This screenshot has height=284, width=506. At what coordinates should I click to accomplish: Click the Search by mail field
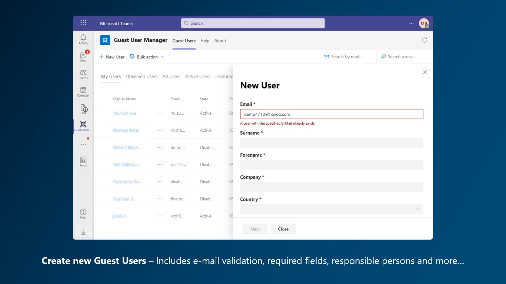(x=346, y=57)
